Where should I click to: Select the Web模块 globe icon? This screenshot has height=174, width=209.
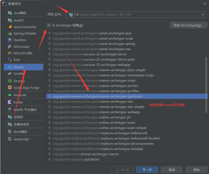tap(10, 131)
